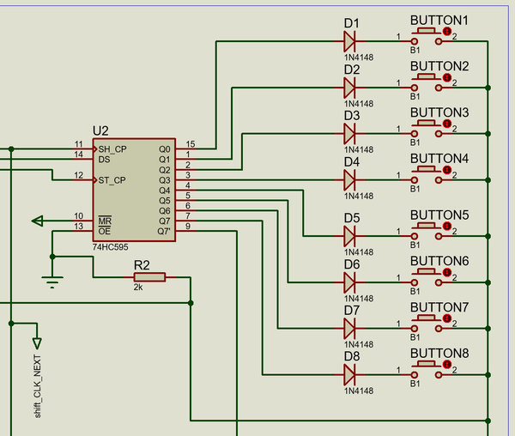Click the junction dot on the SH_CP wire
Screen dimensions: 515x436
tap(11, 149)
